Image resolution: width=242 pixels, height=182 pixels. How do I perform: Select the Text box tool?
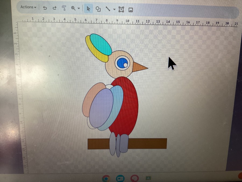pyautogui.click(x=121, y=9)
